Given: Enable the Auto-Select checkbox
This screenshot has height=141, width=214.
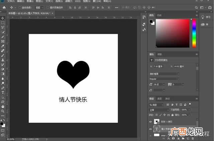Looking at the screenshot, I should coord(20,7).
